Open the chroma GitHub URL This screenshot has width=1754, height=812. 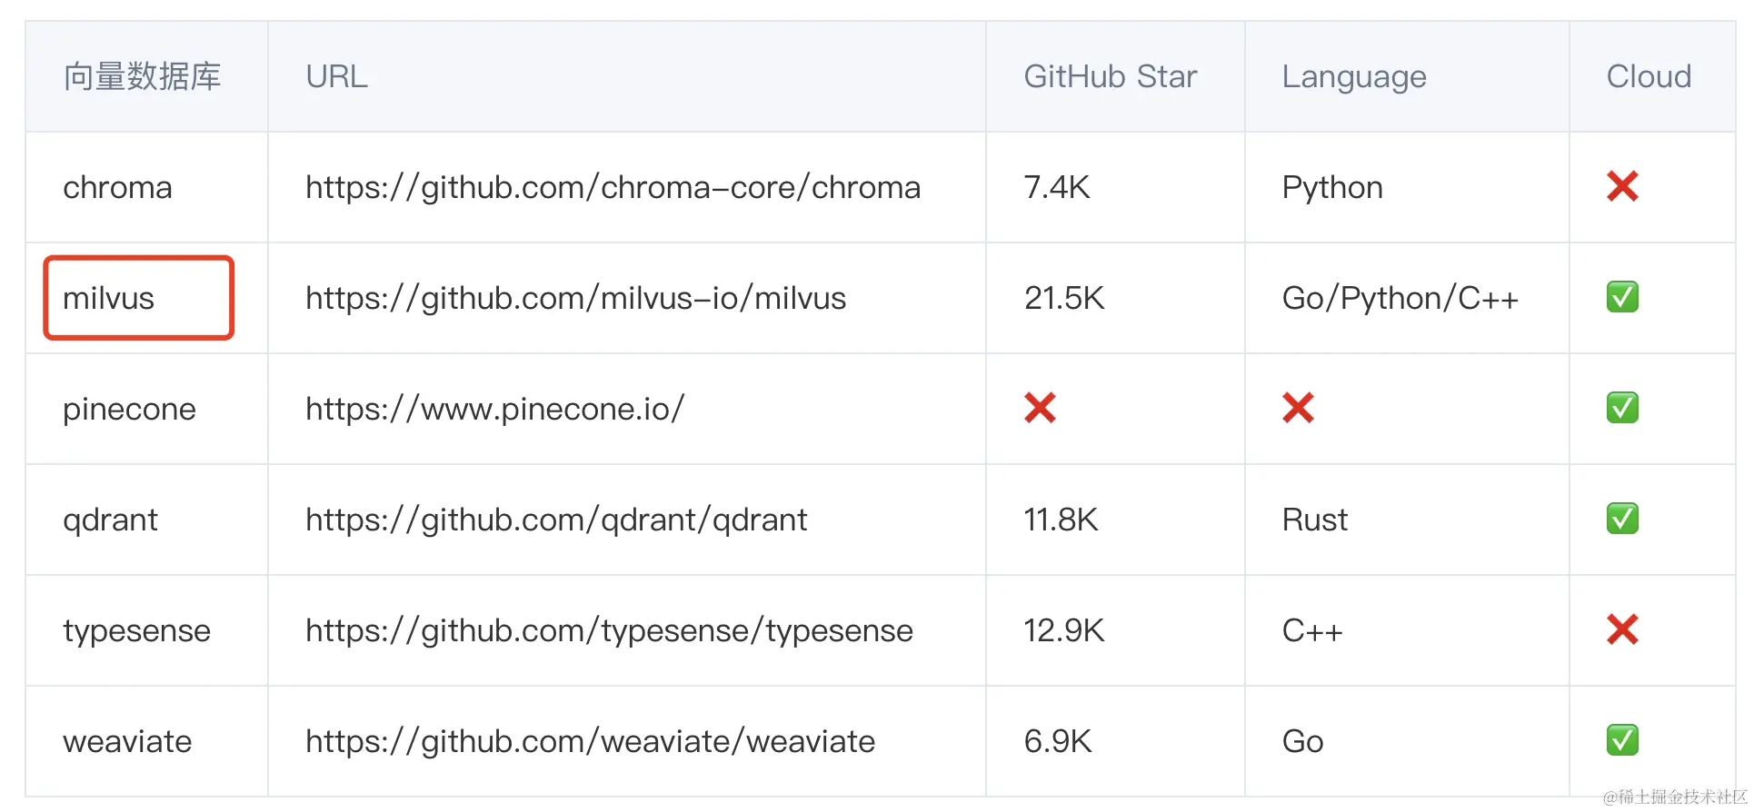[613, 187]
